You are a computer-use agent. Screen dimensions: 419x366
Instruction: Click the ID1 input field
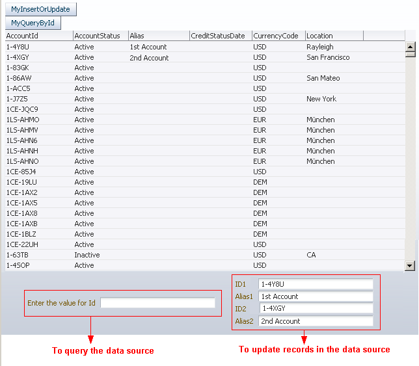[316, 284]
